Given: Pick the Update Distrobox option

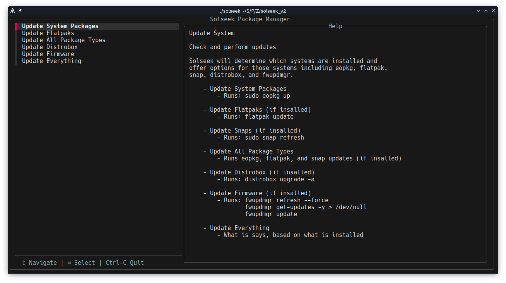Looking at the screenshot, I should point(50,47).
